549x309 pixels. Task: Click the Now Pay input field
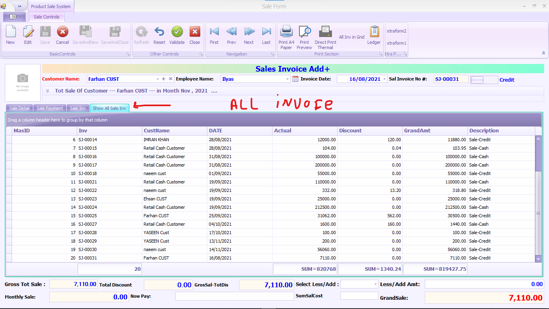(235, 296)
